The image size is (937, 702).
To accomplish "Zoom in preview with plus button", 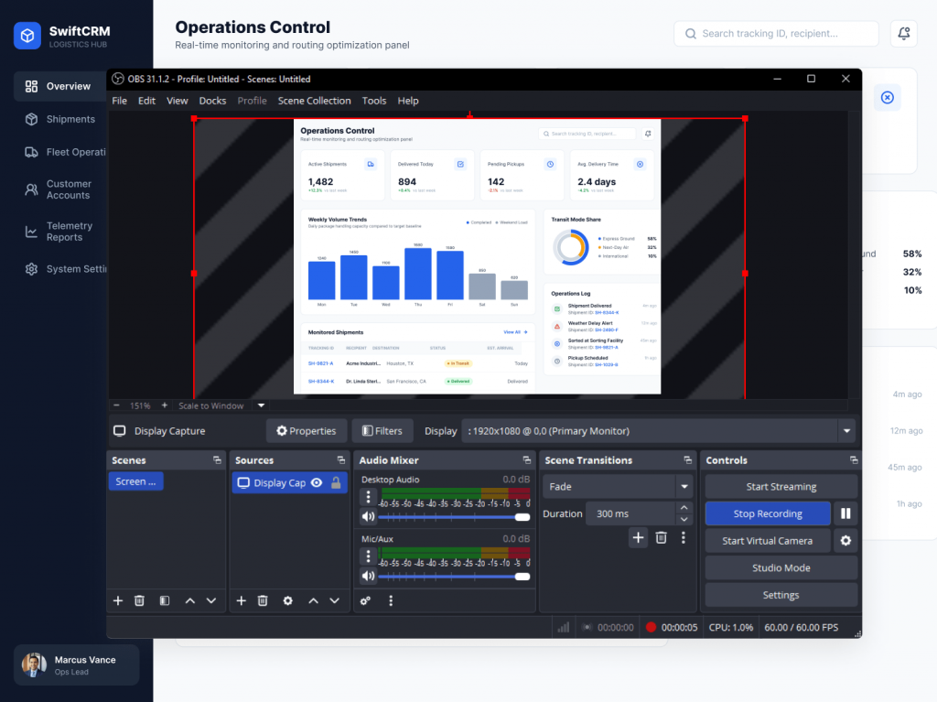I will 165,405.
